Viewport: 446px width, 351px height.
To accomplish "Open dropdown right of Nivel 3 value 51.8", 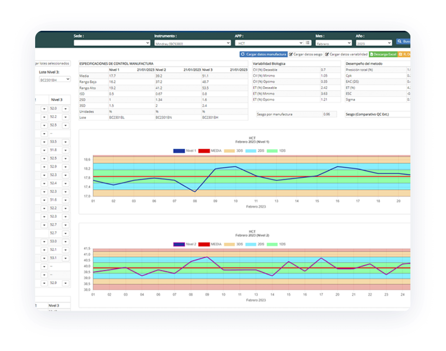I will (x=66, y=150).
